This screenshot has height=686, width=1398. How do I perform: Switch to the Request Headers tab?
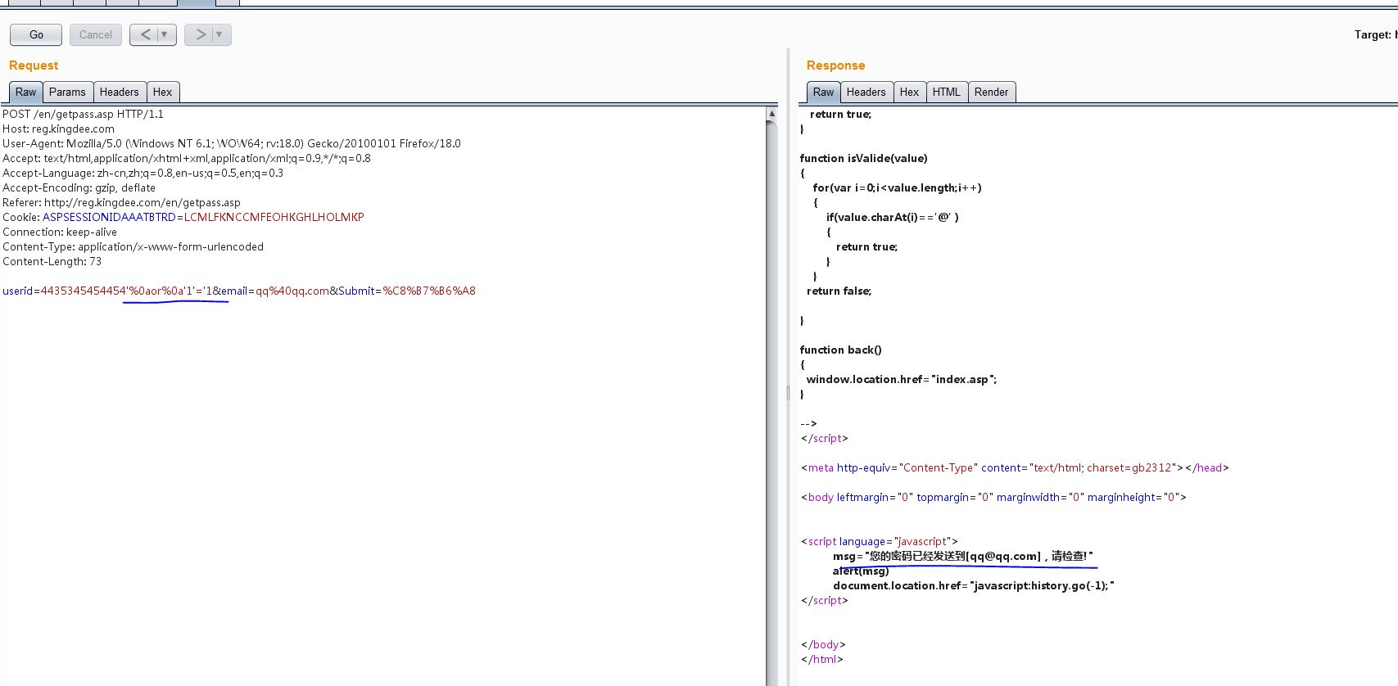tap(120, 93)
